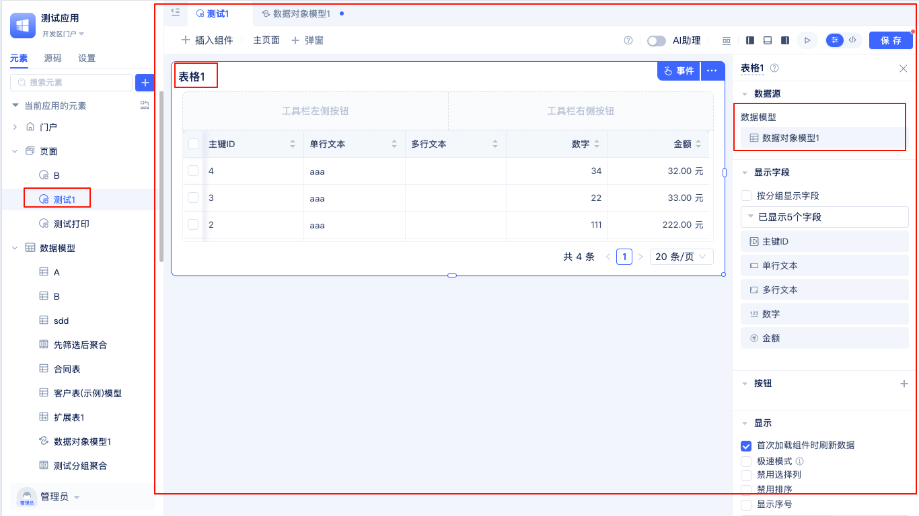Sort by the 单行文本 column arrows
Screen dimensions: 919x516
[x=394, y=144]
